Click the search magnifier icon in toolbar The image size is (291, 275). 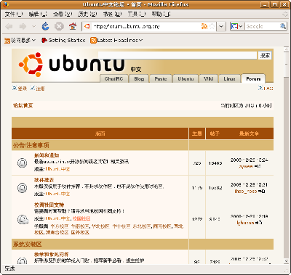click(283, 26)
